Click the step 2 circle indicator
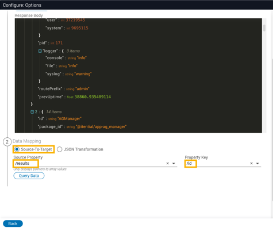 [x=7, y=142]
